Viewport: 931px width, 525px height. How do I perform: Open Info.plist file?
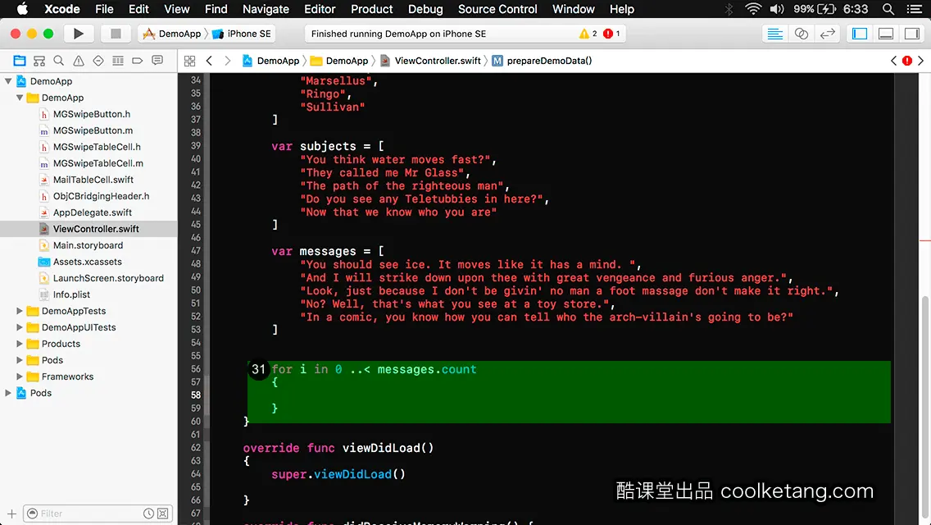tap(71, 294)
